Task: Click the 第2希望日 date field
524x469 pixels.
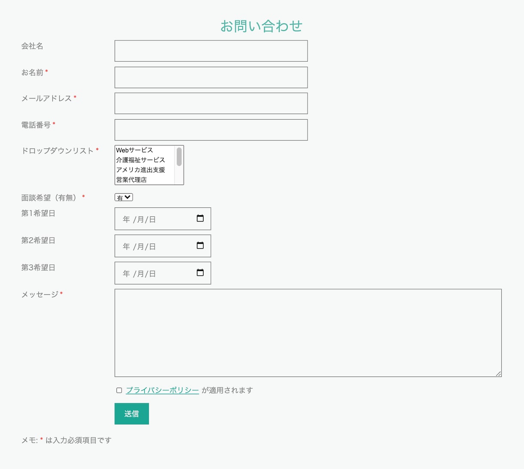Action: tap(163, 246)
